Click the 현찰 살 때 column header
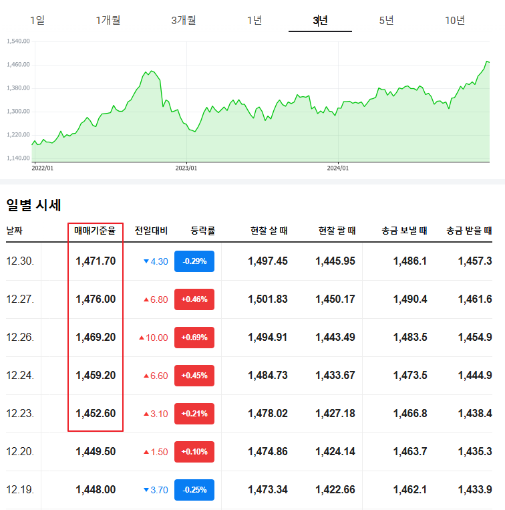Image resolution: width=505 pixels, height=510 pixels. coord(269,231)
